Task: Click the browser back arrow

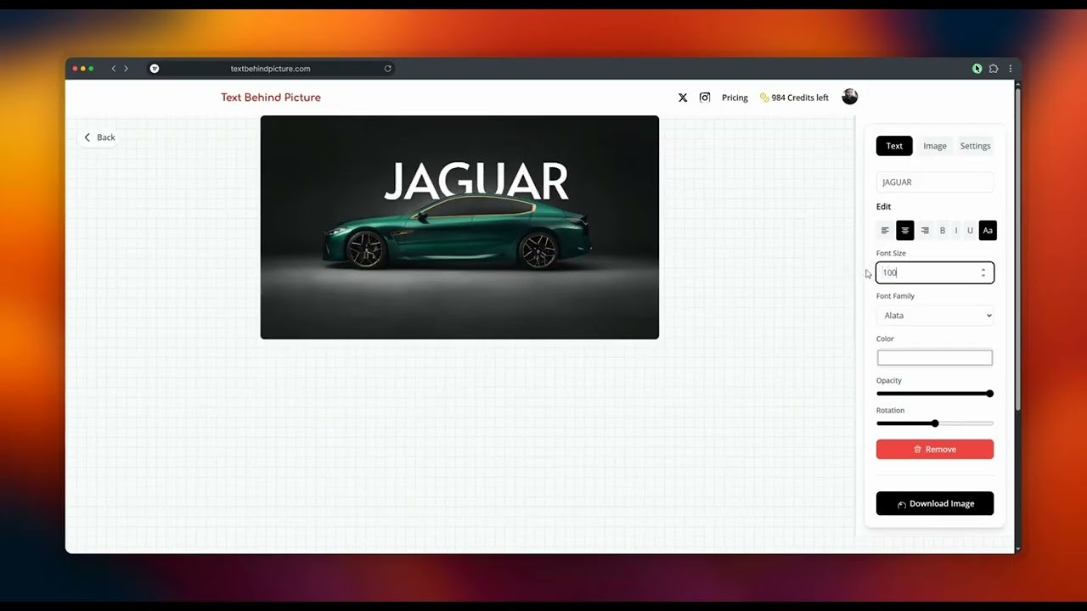Action: pos(114,69)
